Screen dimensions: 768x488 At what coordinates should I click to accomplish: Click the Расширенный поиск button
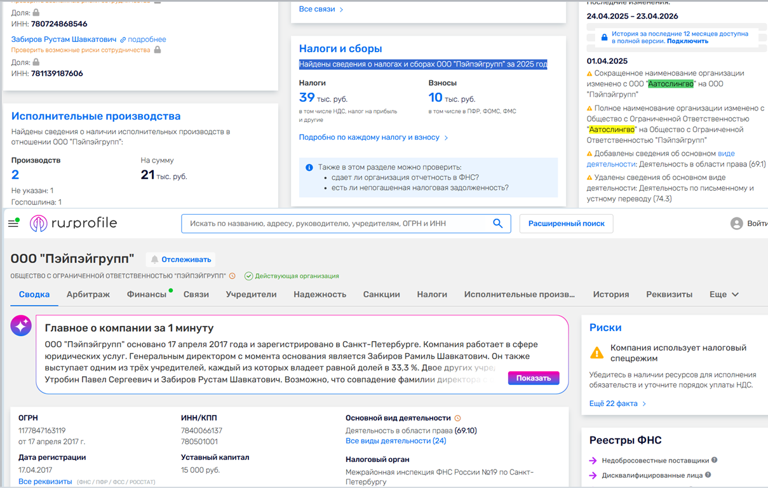(x=567, y=224)
